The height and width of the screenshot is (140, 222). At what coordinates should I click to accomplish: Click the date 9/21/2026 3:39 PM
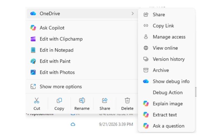[116, 124]
